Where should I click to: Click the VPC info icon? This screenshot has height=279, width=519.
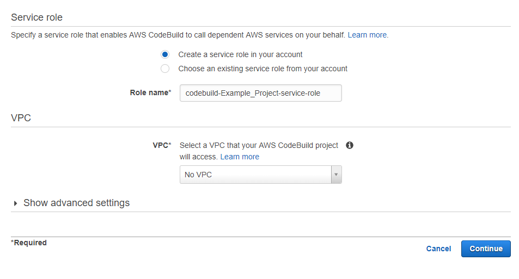[350, 145]
